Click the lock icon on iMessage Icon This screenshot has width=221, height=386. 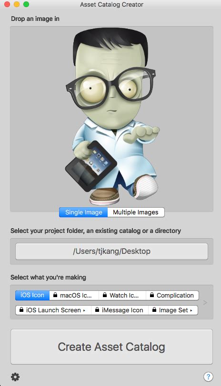click(97, 310)
